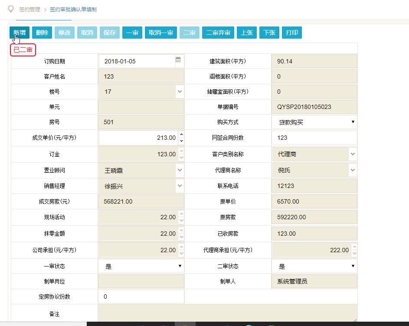
Task: Open the 置业顾问 dropdown list
Action: tap(180, 170)
